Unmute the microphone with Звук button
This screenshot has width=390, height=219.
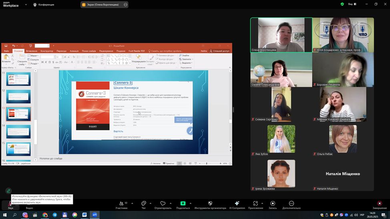[10, 205]
